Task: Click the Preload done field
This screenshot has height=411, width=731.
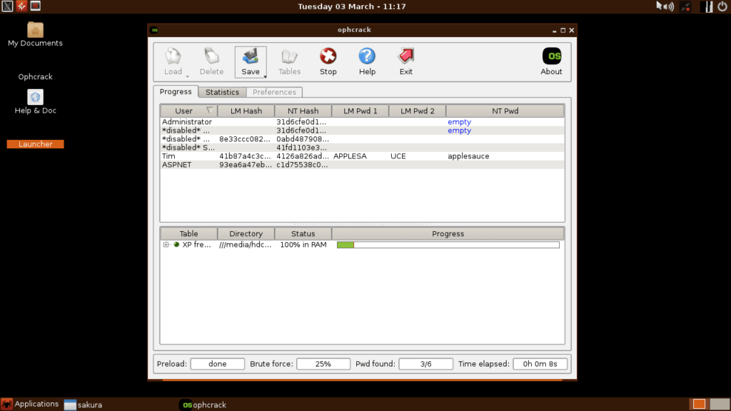Action: point(217,364)
